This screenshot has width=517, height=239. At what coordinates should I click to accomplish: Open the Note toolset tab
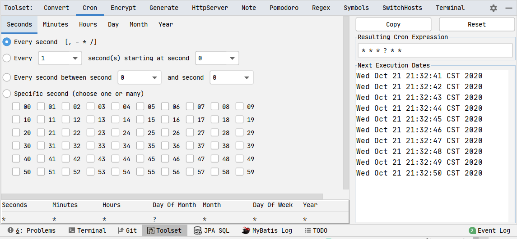click(x=249, y=8)
